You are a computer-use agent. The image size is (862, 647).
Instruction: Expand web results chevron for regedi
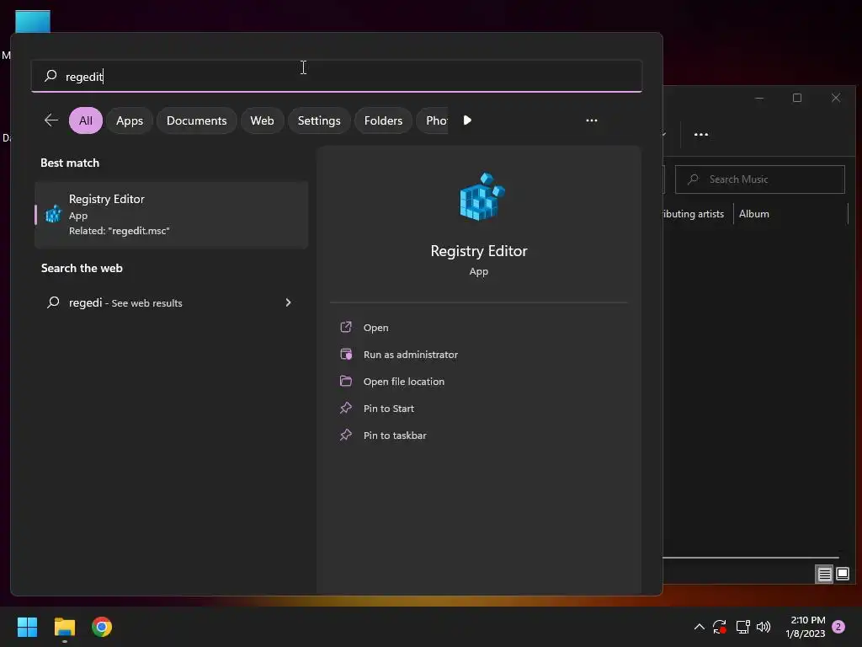click(288, 302)
